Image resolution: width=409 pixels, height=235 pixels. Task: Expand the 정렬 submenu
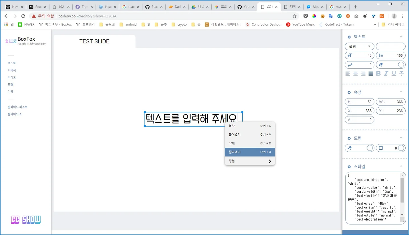click(x=250, y=161)
